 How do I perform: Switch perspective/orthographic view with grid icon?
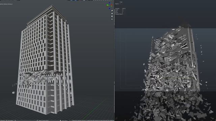pos(112,19)
